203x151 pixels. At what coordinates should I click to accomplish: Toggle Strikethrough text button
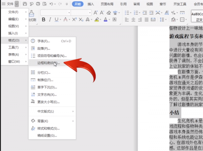(66, 20)
